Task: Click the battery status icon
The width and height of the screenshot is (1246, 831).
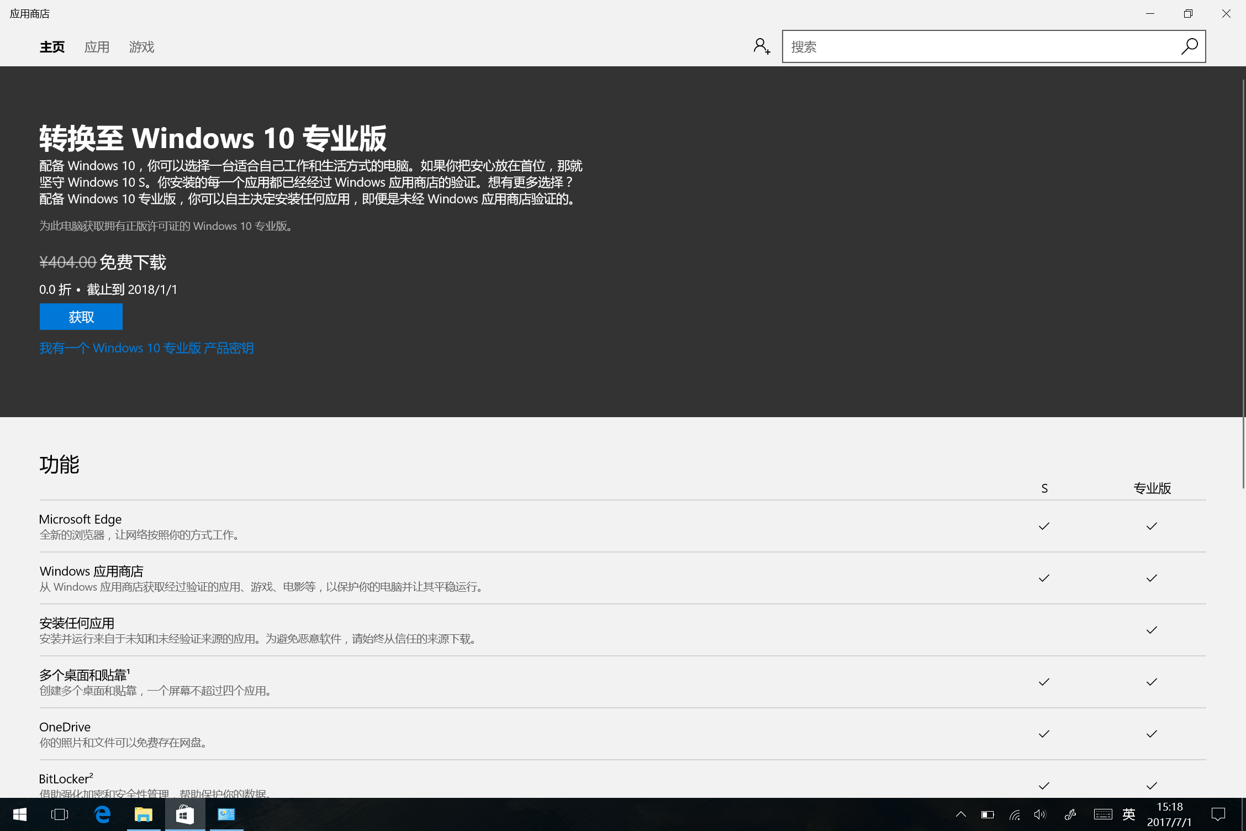Action: point(986,814)
